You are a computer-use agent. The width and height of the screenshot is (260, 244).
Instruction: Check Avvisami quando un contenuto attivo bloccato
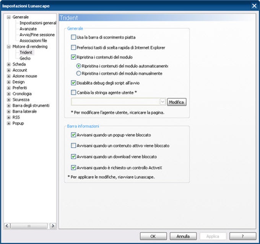(x=73, y=145)
